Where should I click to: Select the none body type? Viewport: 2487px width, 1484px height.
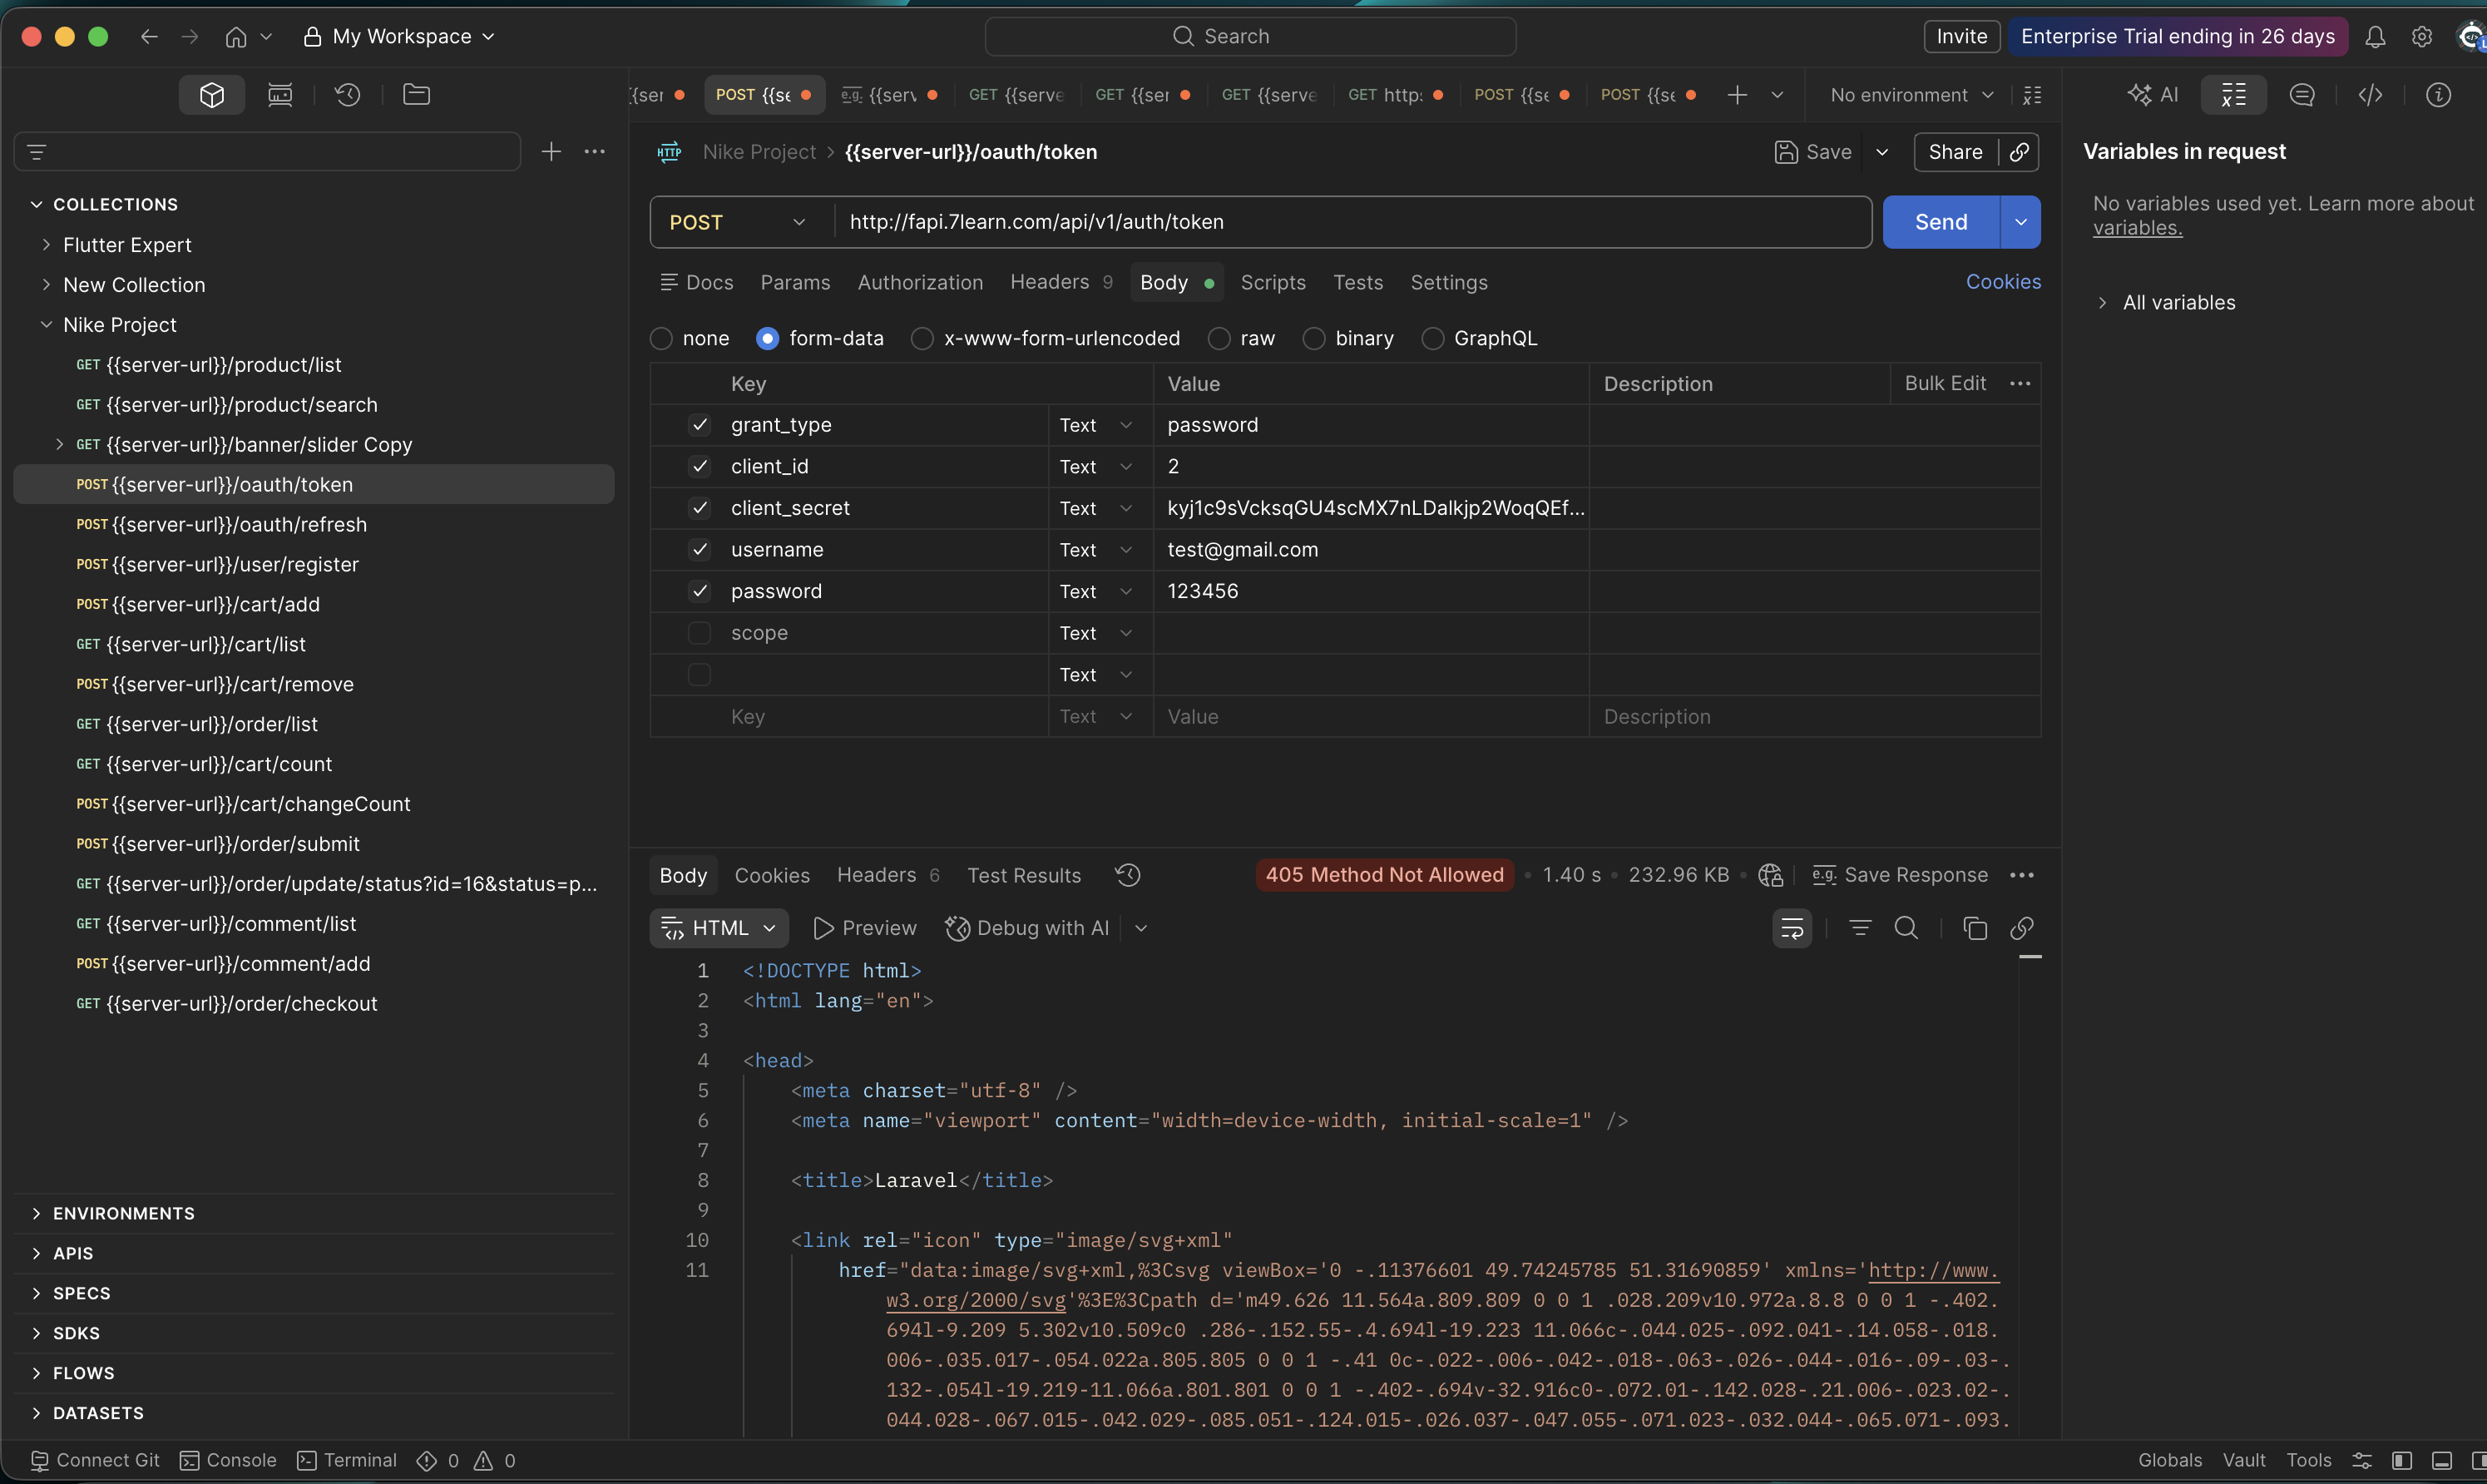point(660,339)
